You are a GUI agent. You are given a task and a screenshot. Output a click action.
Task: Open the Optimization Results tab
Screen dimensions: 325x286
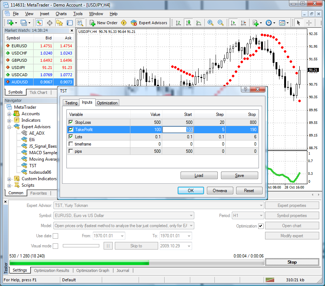click(x=52, y=270)
